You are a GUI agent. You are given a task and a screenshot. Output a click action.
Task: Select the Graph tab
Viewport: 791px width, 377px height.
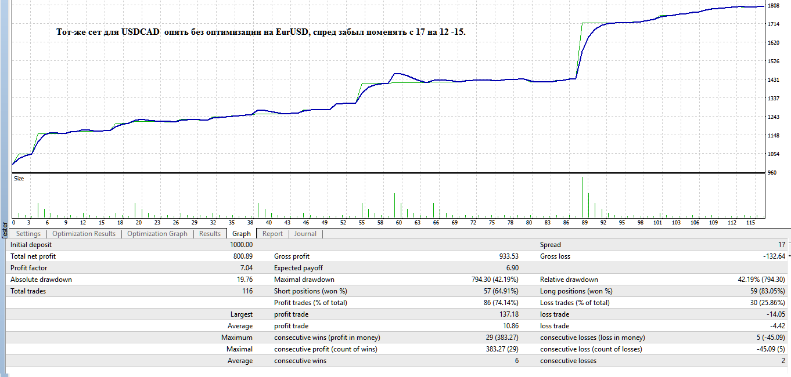(242, 234)
